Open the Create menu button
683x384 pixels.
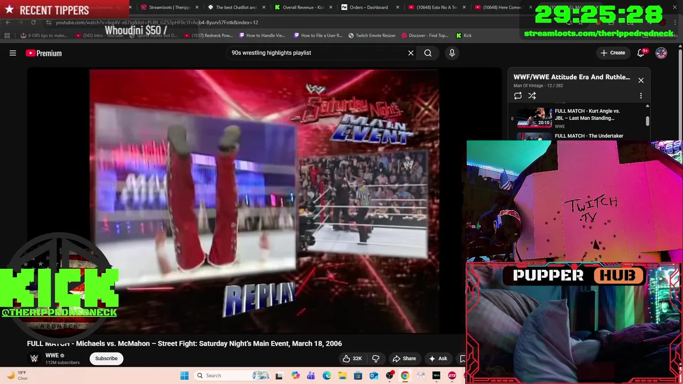tap(613, 53)
